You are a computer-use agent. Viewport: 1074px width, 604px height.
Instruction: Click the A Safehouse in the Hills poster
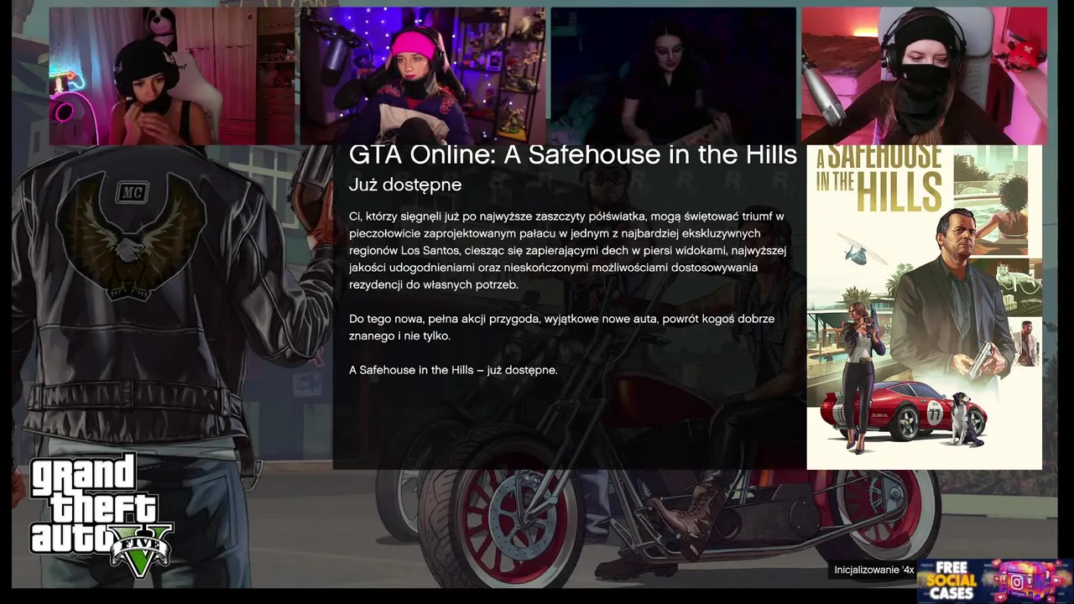(924, 307)
